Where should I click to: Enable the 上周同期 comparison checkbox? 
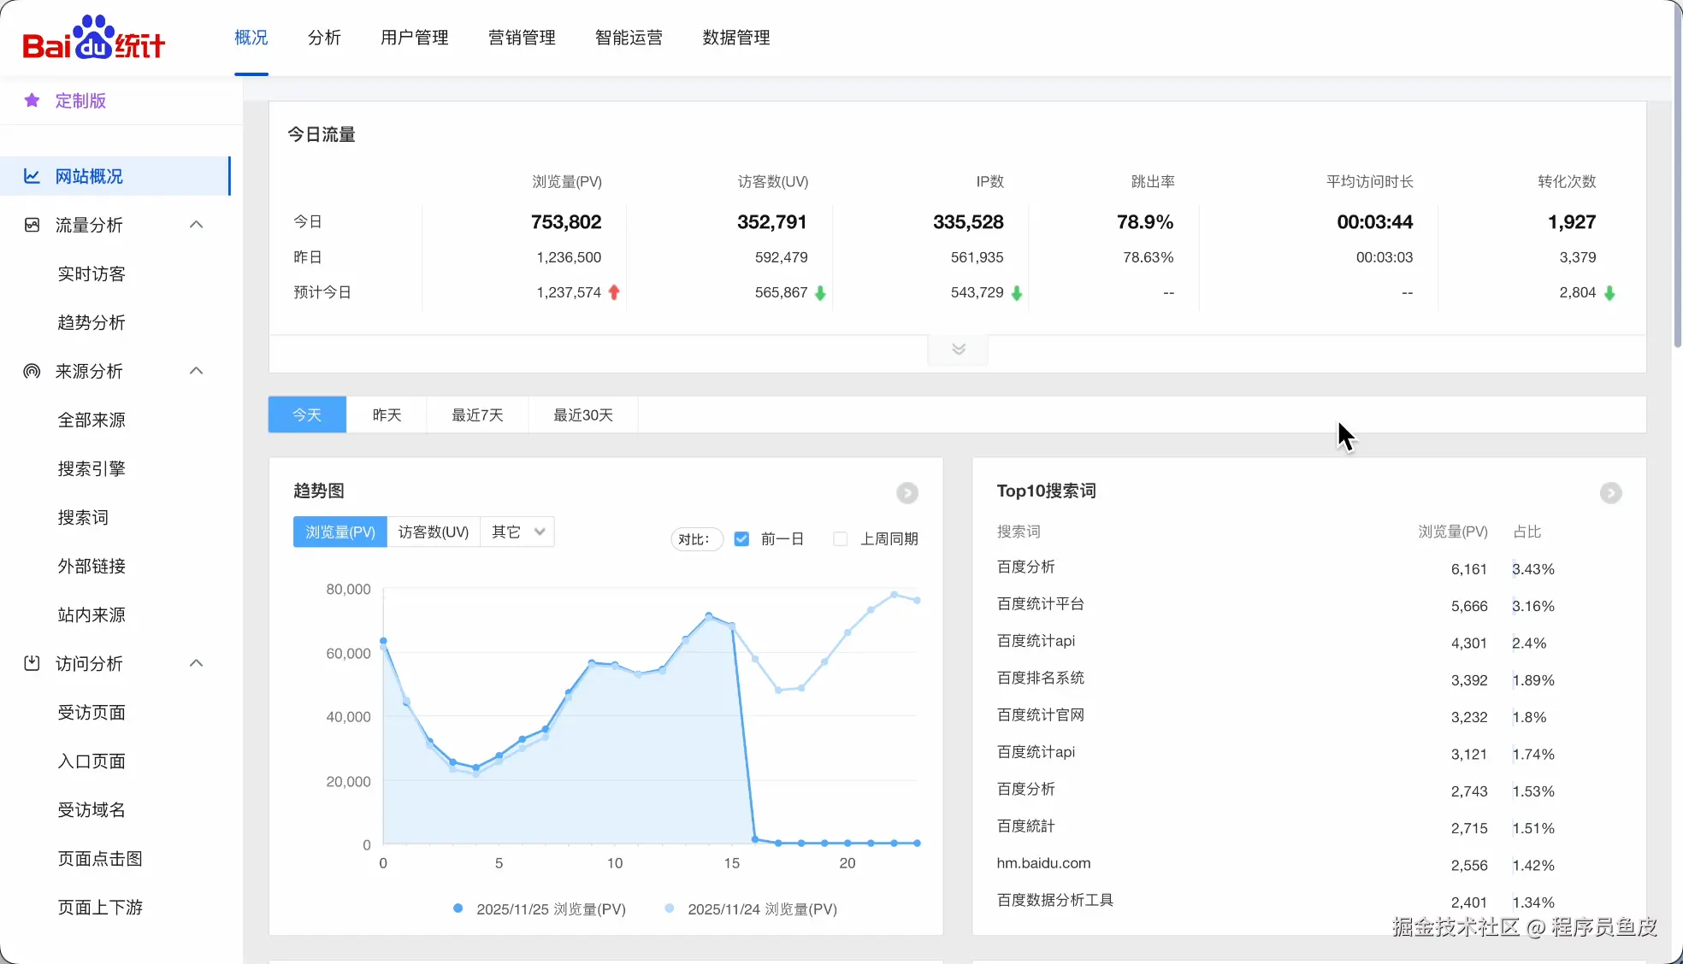(x=841, y=539)
